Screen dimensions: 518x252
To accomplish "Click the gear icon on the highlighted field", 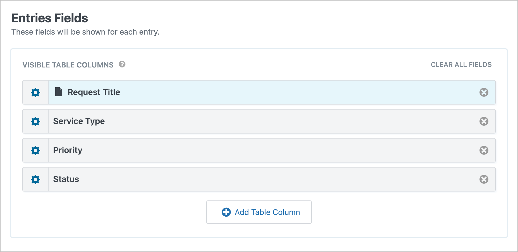I will point(35,92).
